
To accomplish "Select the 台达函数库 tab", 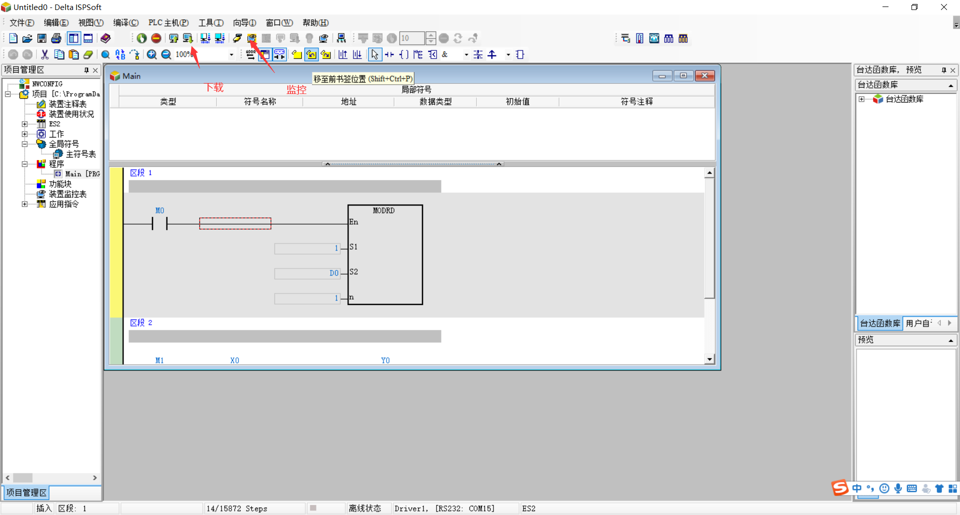I will (880, 323).
